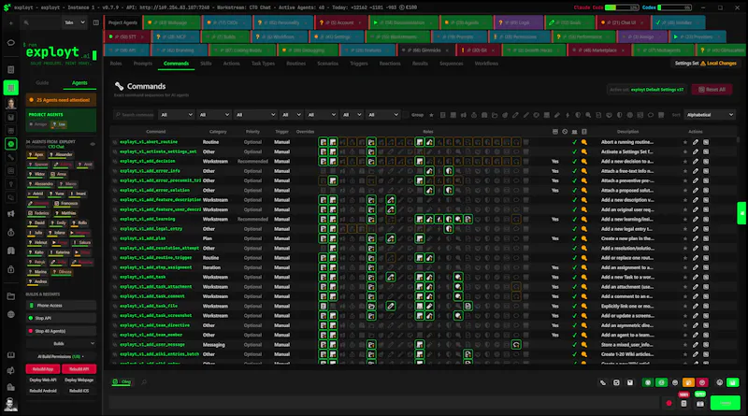Click the sidebar layout toggle icon
Screen dimensions: 748x416
click(x=96, y=22)
